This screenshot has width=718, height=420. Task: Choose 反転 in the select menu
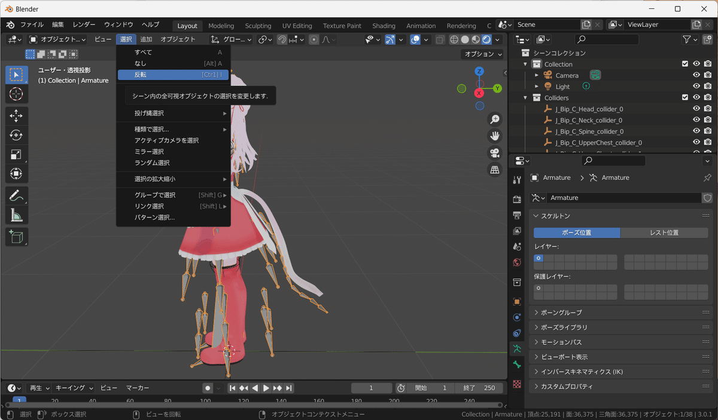click(173, 75)
